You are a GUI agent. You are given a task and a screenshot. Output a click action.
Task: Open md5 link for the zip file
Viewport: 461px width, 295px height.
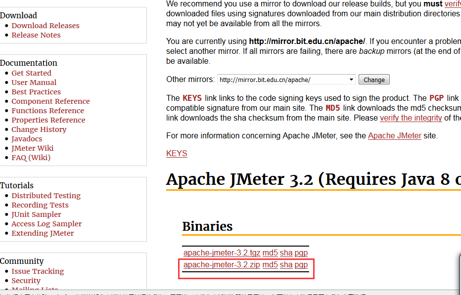[270, 265]
